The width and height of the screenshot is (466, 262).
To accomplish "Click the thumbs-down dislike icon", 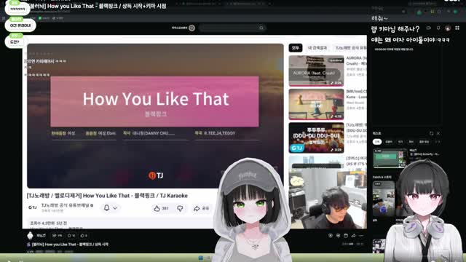I will coord(180,209).
